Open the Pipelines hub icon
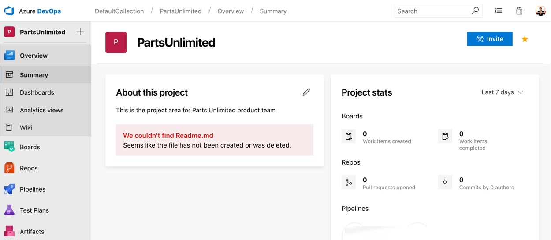Image resolution: width=551 pixels, height=240 pixels. pyautogui.click(x=9, y=189)
